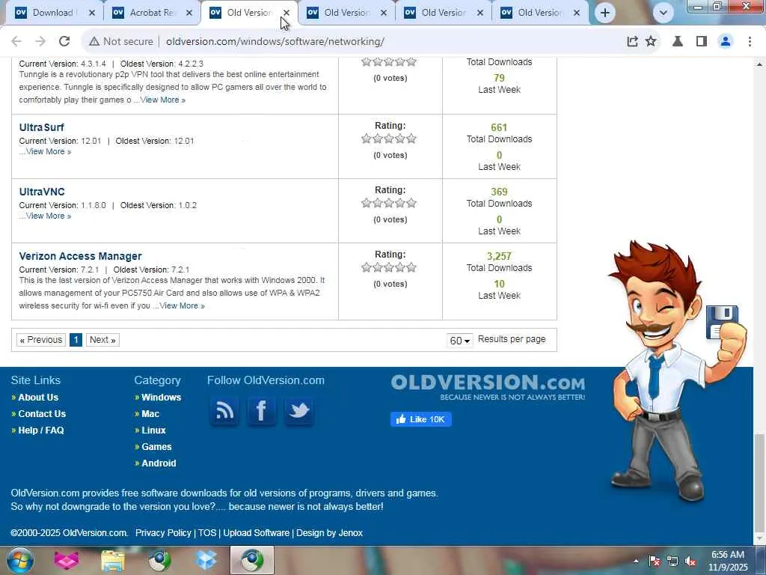Image resolution: width=766 pixels, height=575 pixels.
Task: Open the UltraSurf software entry
Action: (x=42, y=127)
